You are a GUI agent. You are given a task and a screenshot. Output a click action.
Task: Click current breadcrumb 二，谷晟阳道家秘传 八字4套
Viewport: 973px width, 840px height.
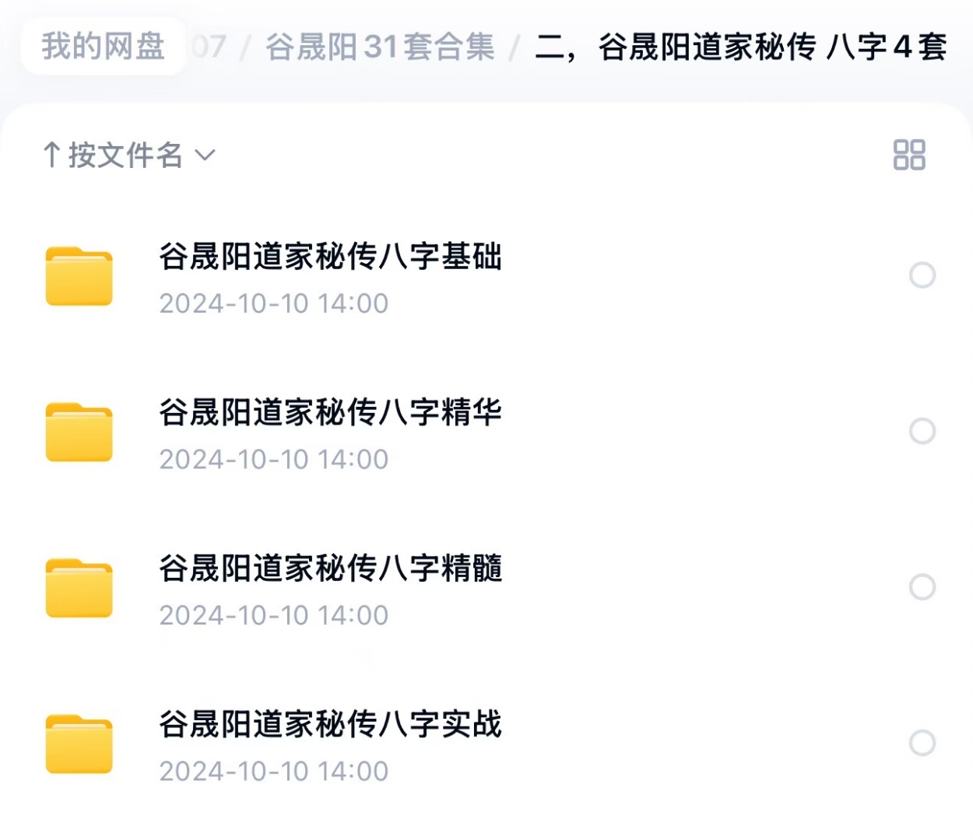(741, 47)
